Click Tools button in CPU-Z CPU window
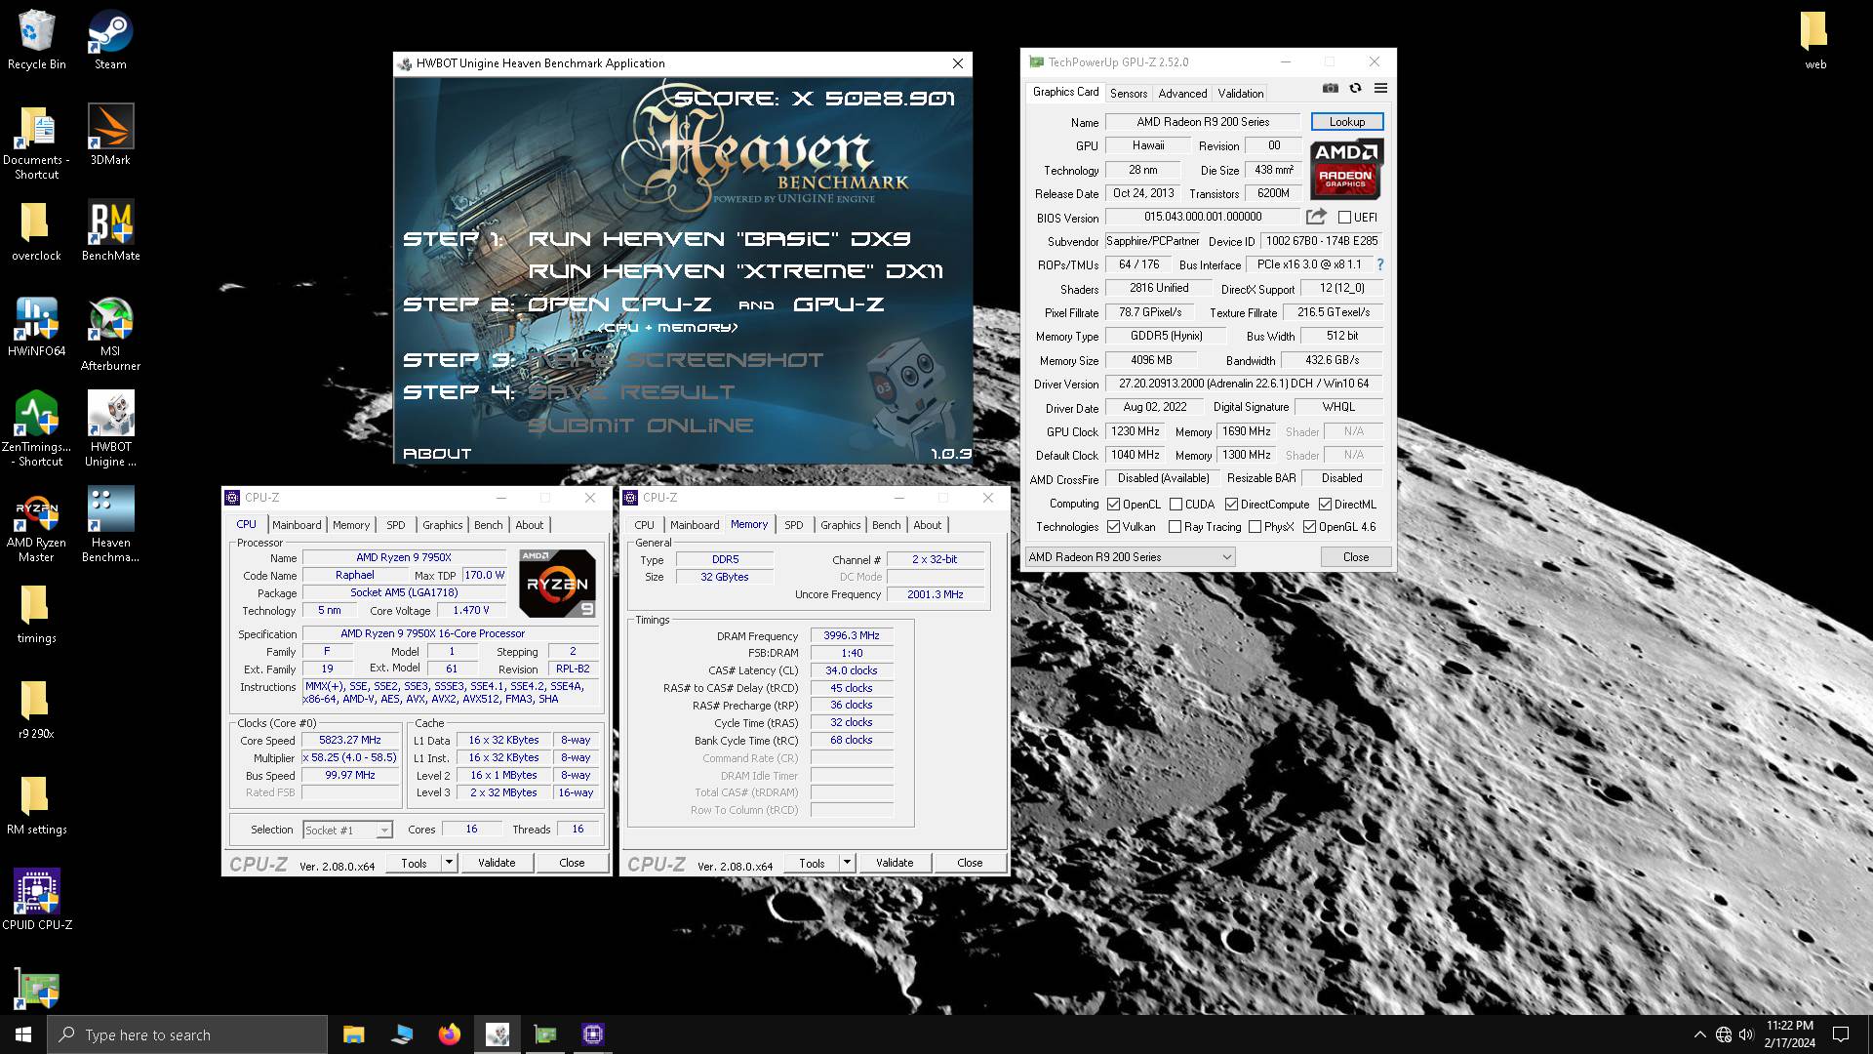This screenshot has height=1054, width=1873. click(x=414, y=863)
